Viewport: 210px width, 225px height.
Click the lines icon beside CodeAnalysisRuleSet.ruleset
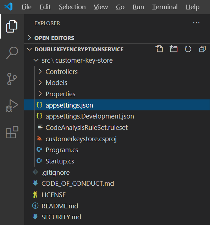click(x=40, y=127)
